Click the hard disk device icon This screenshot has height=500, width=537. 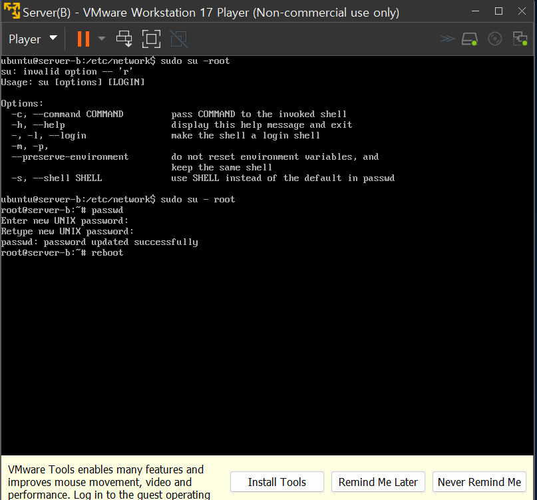tap(470, 39)
